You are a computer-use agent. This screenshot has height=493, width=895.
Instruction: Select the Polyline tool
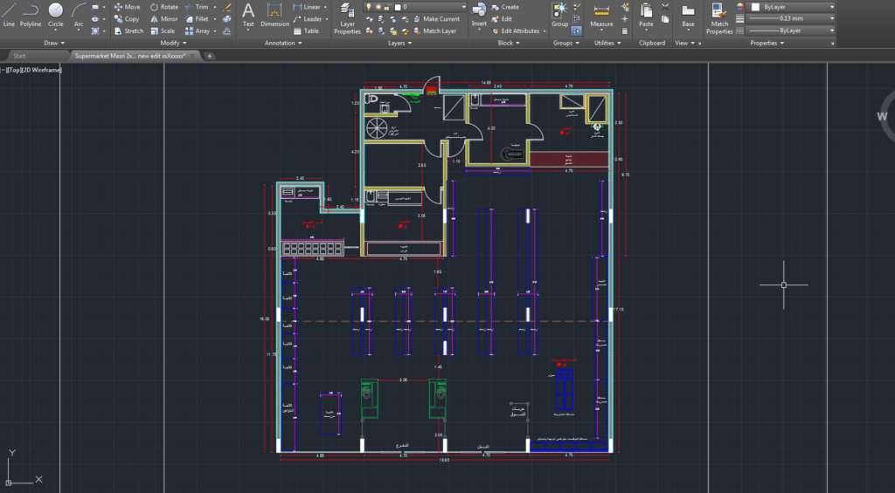pyautogui.click(x=31, y=14)
